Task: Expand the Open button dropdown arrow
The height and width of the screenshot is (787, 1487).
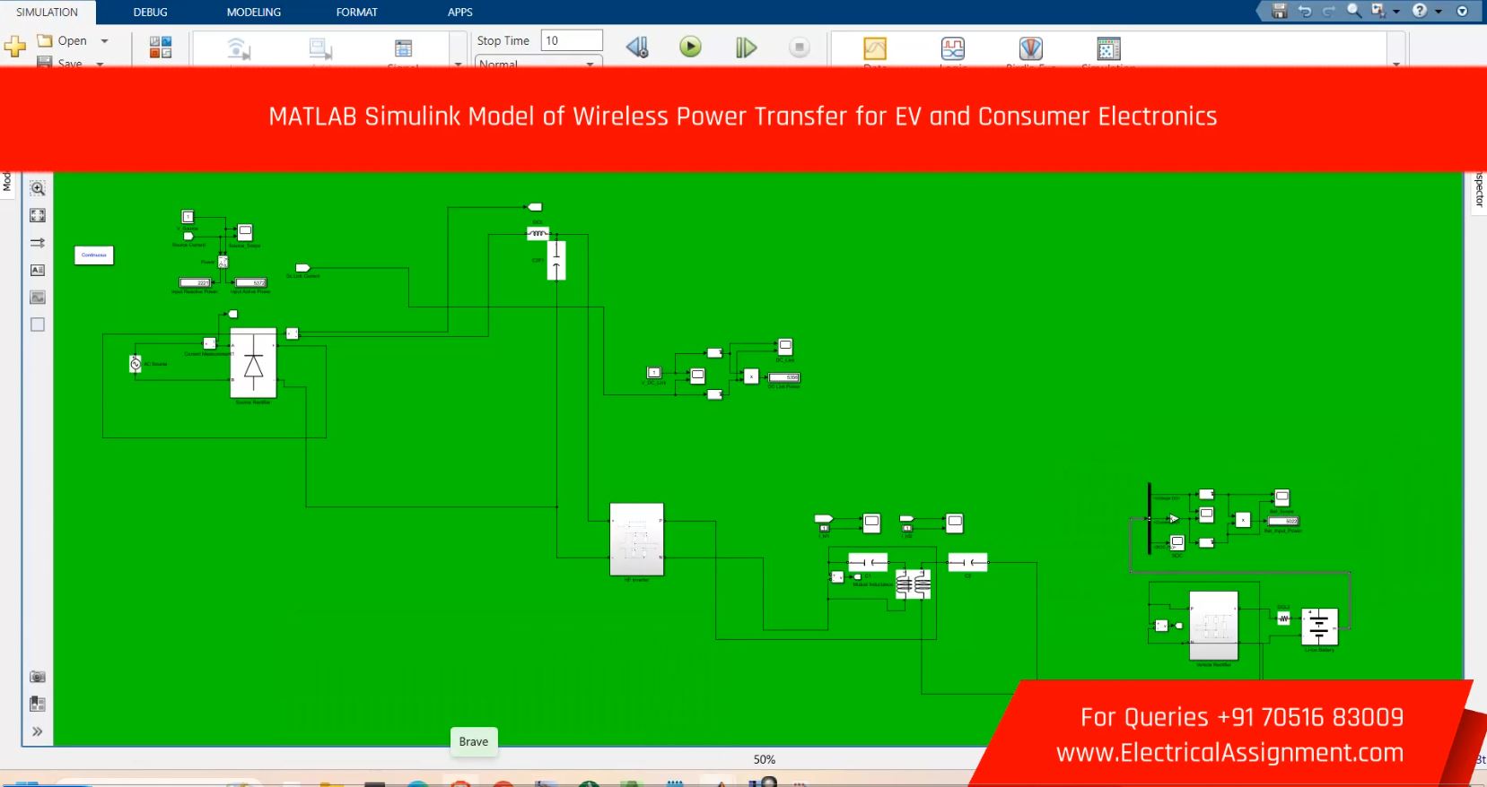Action: point(105,41)
